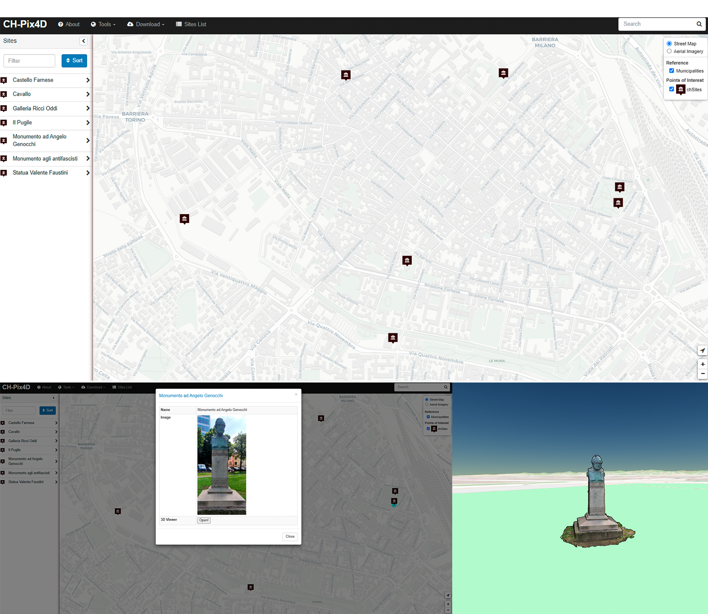Click the lower of the two eastern map markers
Viewport: 708px width, 614px height.
[x=618, y=203]
